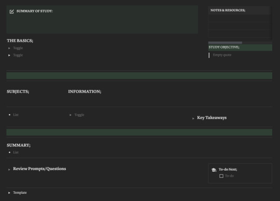Image resolution: width=280 pixels, height=201 pixels.
Task: Click THE BASICS heading
Action: 20,41
